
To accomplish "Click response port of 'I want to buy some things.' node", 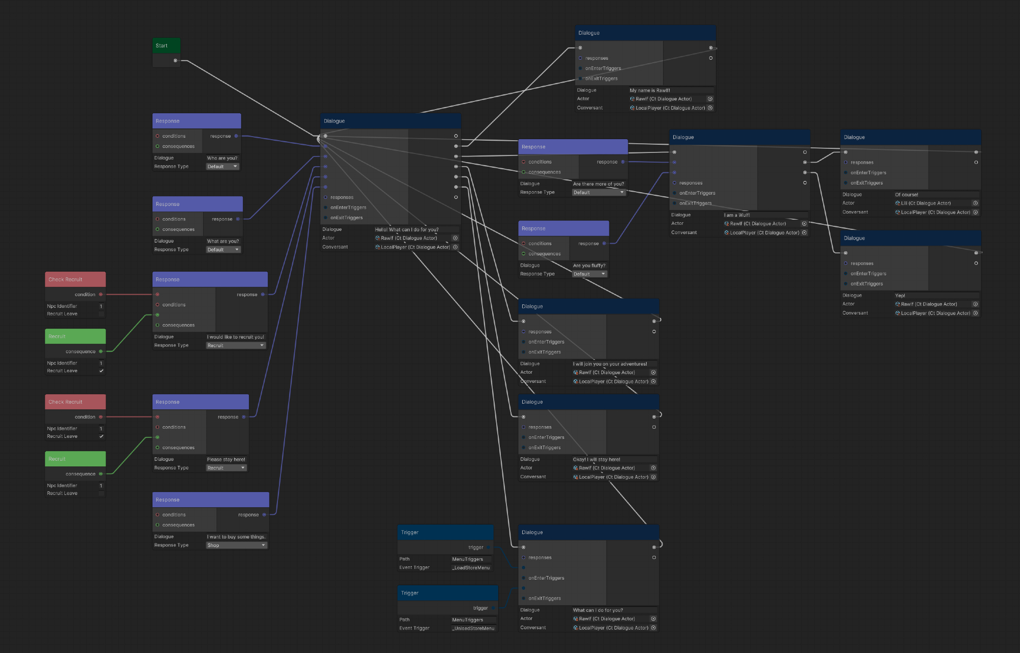I will (264, 515).
